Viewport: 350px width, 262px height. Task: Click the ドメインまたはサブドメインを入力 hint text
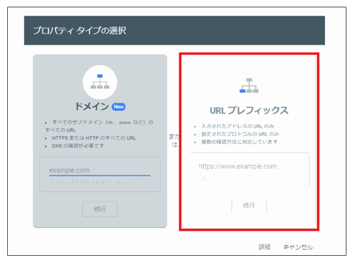pos(90,182)
